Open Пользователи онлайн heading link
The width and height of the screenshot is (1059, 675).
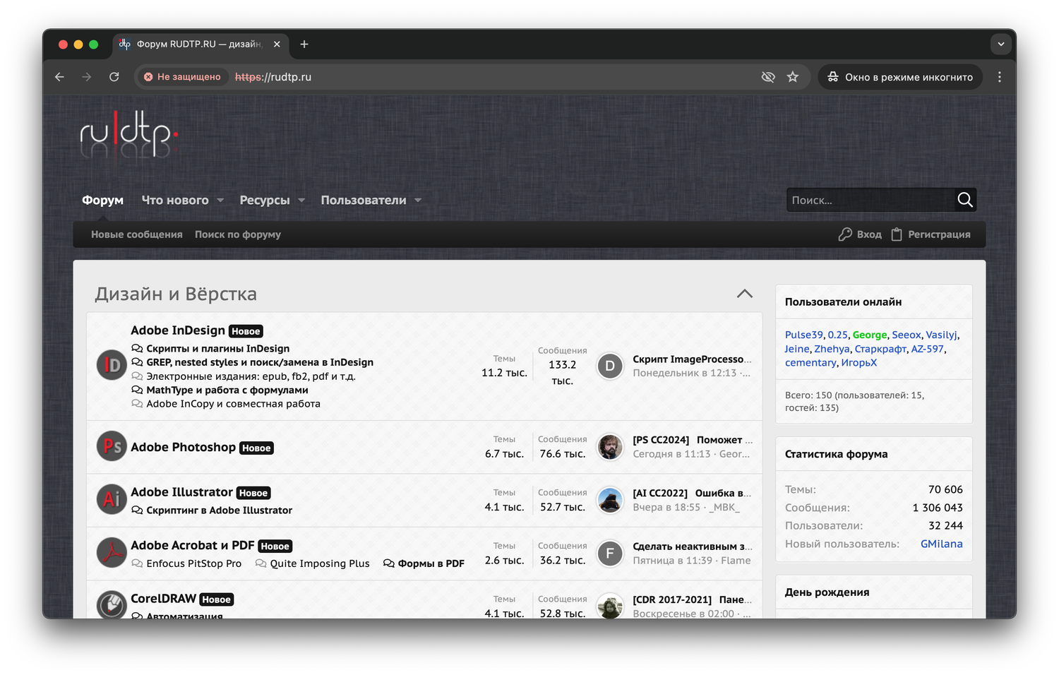[x=843, y=301]
